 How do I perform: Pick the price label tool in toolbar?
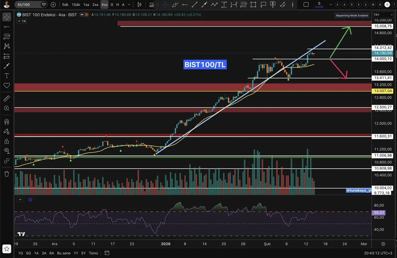click(273, 5)
